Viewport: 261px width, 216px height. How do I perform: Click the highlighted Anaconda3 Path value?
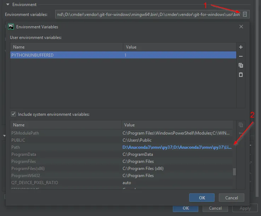pyautogui.click(x=177, y=147)
